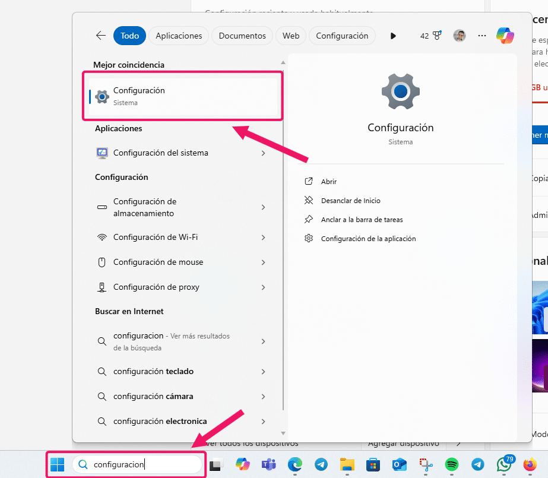Go back with the left arrow
The height and width of the screenshot is (478, 548).
(x=101, y=36)
